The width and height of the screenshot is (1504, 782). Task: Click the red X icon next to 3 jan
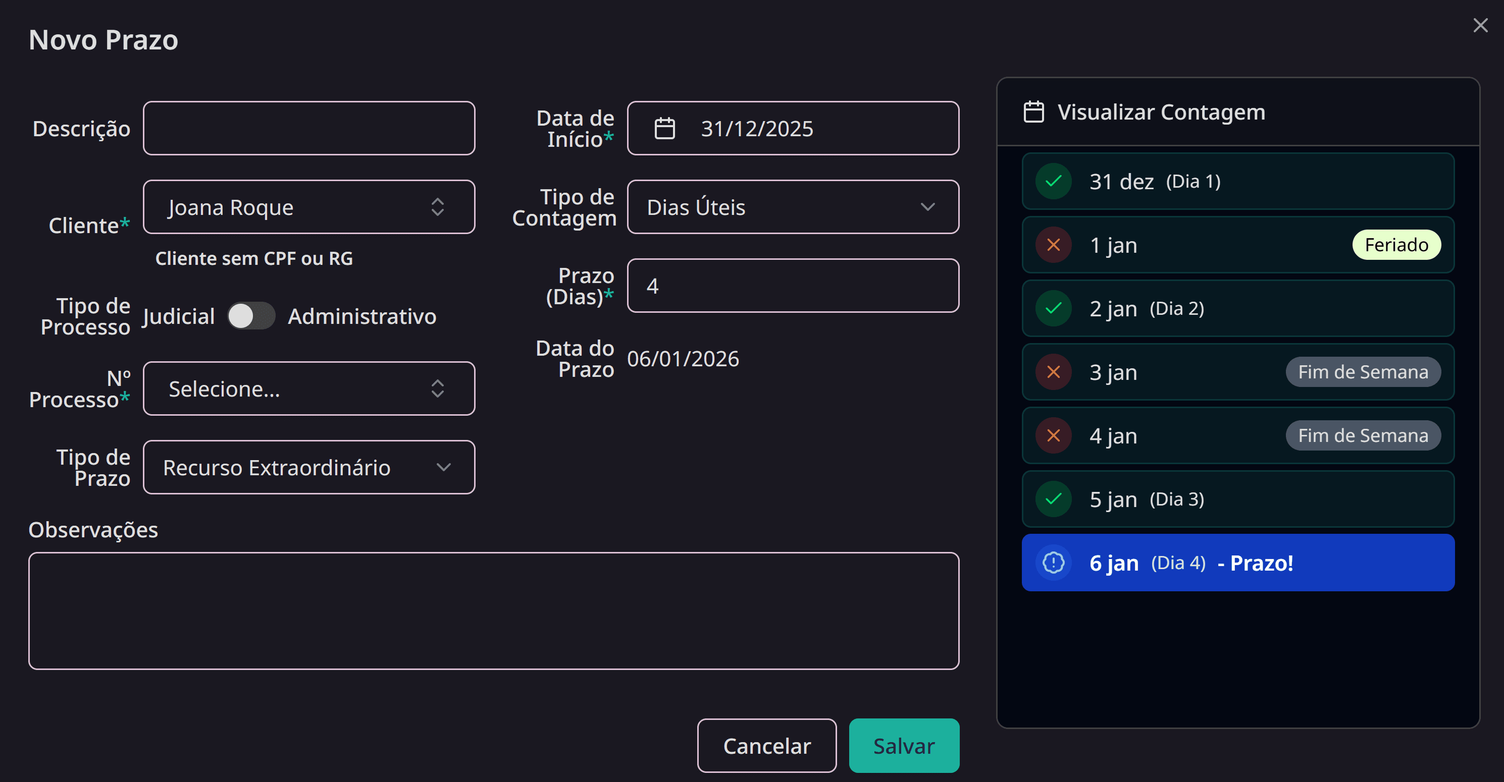click(x=1053, y=372)
